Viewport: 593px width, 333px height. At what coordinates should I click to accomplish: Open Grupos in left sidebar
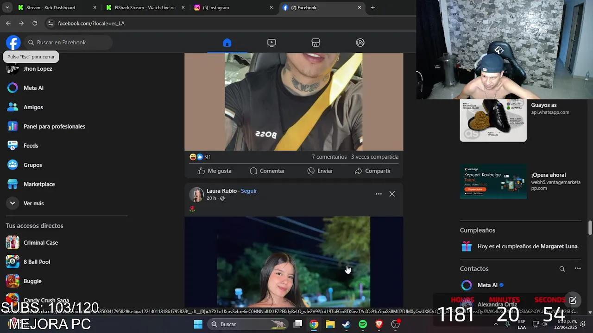[x=32, y=165]
